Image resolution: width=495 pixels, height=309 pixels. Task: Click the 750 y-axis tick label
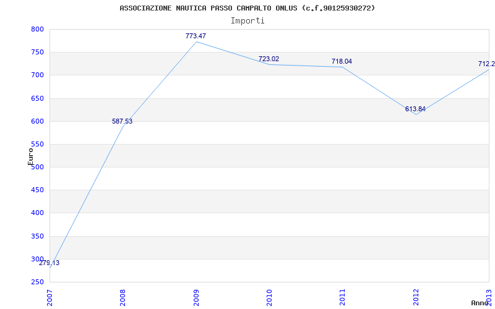[37, 53]
